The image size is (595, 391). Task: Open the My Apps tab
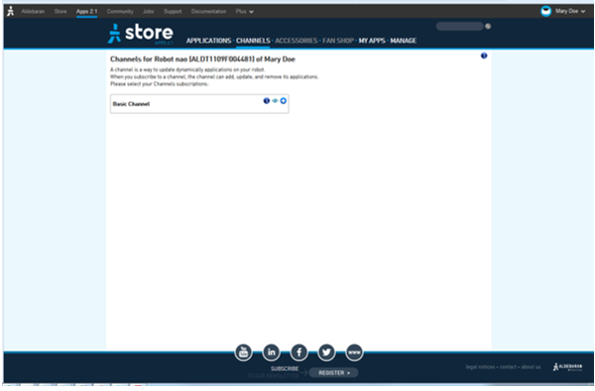pos(372,41)
